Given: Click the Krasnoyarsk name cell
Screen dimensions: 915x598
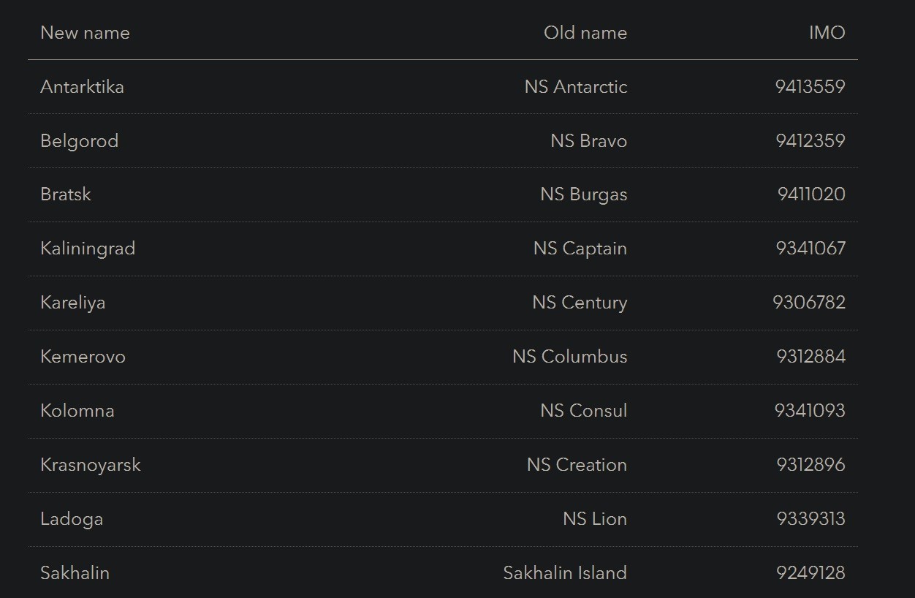Looking at the screenshot, I should tap(90, 465).
